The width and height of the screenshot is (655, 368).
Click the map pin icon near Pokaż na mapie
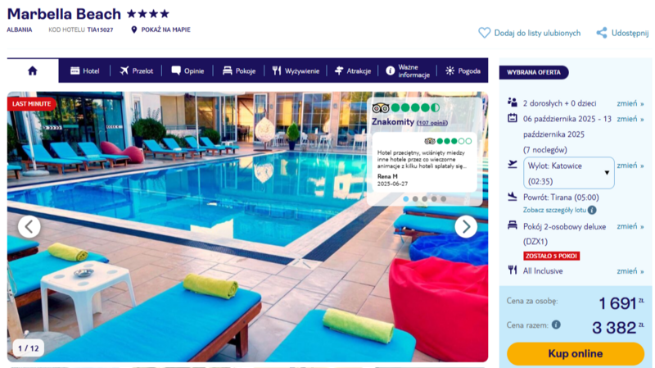coord(133,30)
